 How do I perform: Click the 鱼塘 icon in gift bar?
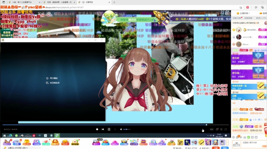coord(17,142)
